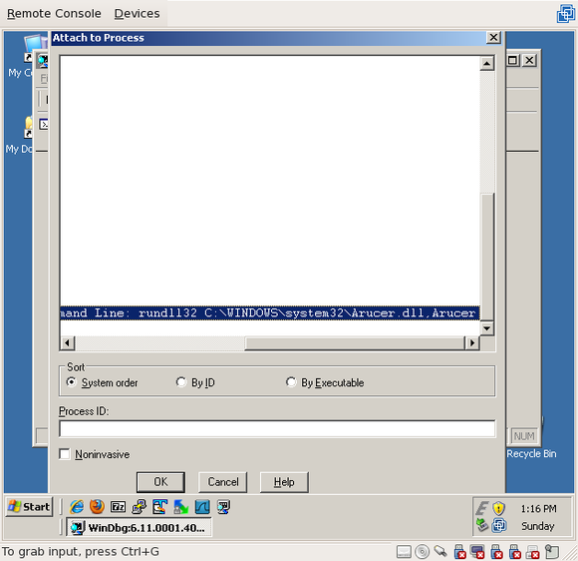
Task: Click the VMware fullscreen icon at top right
Action: (565, 14)
